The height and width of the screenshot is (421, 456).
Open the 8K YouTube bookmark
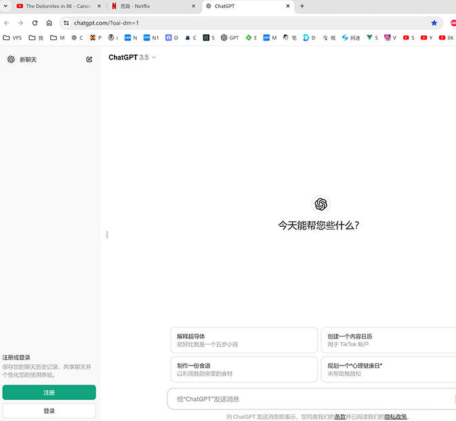447,38
